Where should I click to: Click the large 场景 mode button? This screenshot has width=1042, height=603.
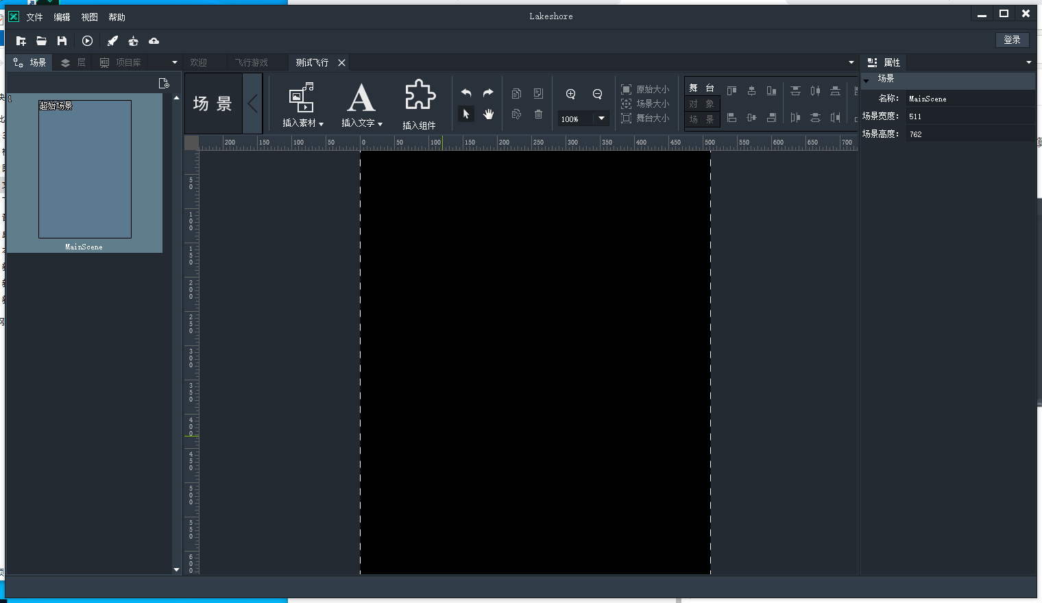coord(213,104)
